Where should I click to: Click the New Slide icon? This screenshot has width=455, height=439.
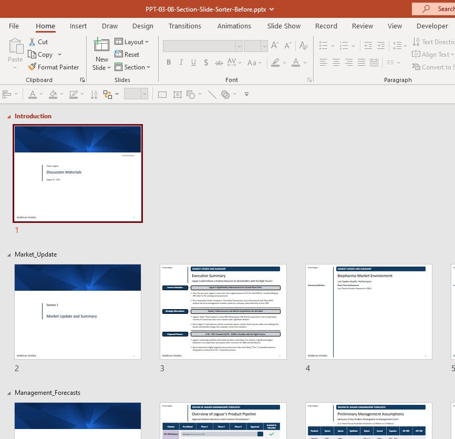click(101, 45)
